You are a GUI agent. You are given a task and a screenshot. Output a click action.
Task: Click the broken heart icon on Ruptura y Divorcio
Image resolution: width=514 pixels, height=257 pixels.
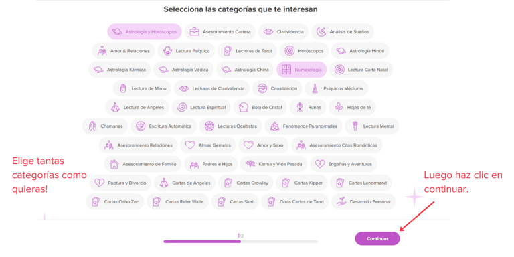(x=99, y=183)
